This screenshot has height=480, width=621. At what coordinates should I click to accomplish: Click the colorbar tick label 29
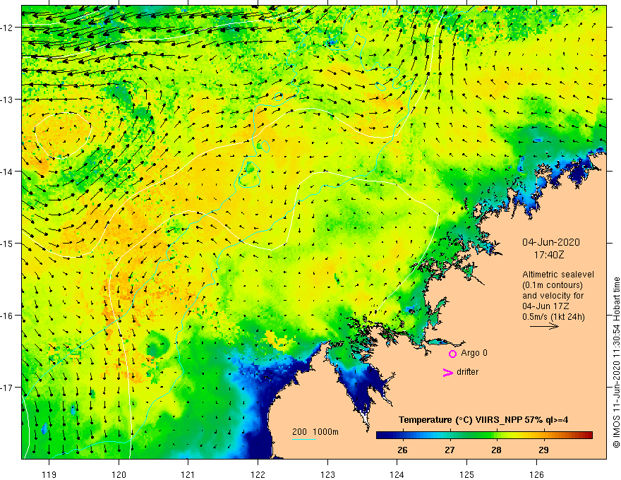coord(544,450)
